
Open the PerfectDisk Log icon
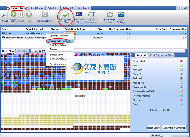[110, 15]
